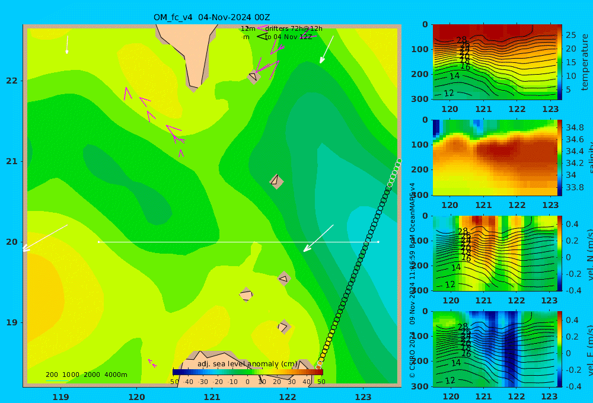The height and width of the screenshot is (403, 593).
Task: Click the island near 122E 20.75N
Action: (276, 181)
